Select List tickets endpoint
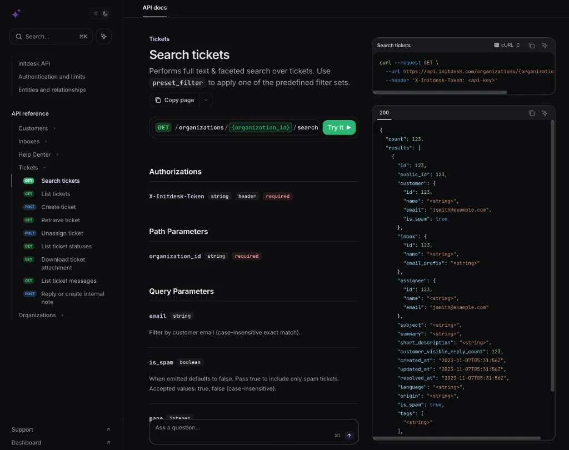Screen dimensions: 569x450 point(56,194)
